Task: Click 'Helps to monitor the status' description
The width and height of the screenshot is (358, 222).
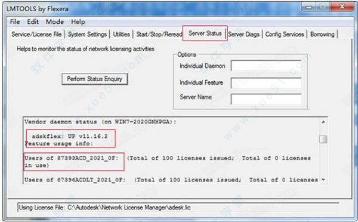Action: 85,49
